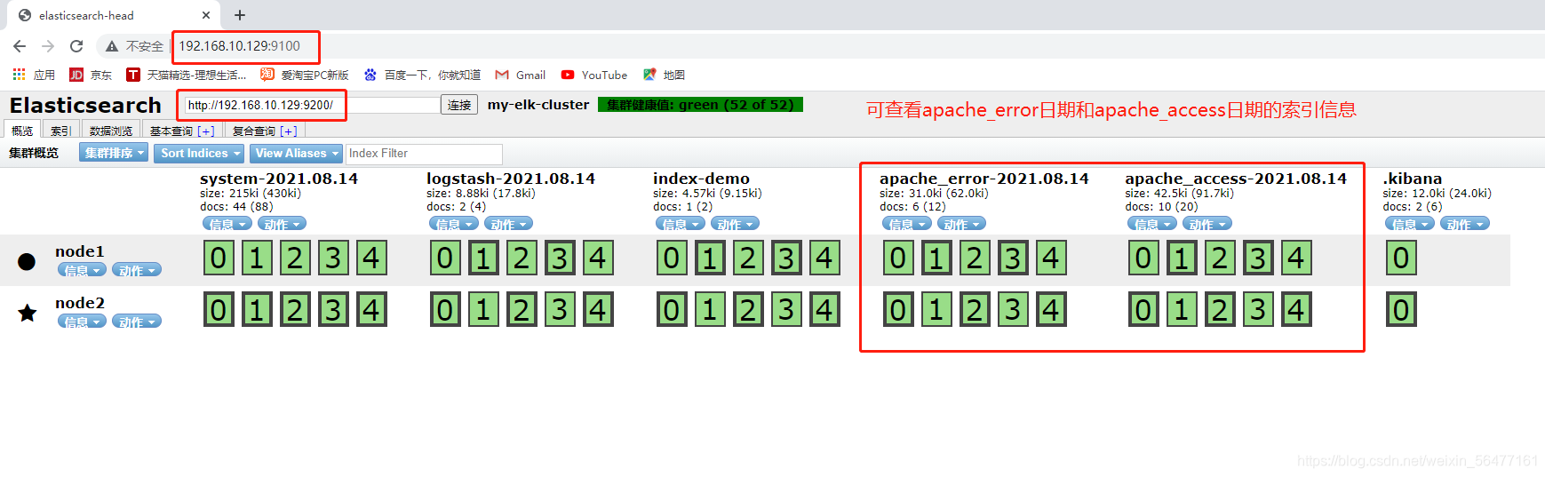Click shard 1 of apache_error-2021.08.14 on node1

[x=936, y=258]
